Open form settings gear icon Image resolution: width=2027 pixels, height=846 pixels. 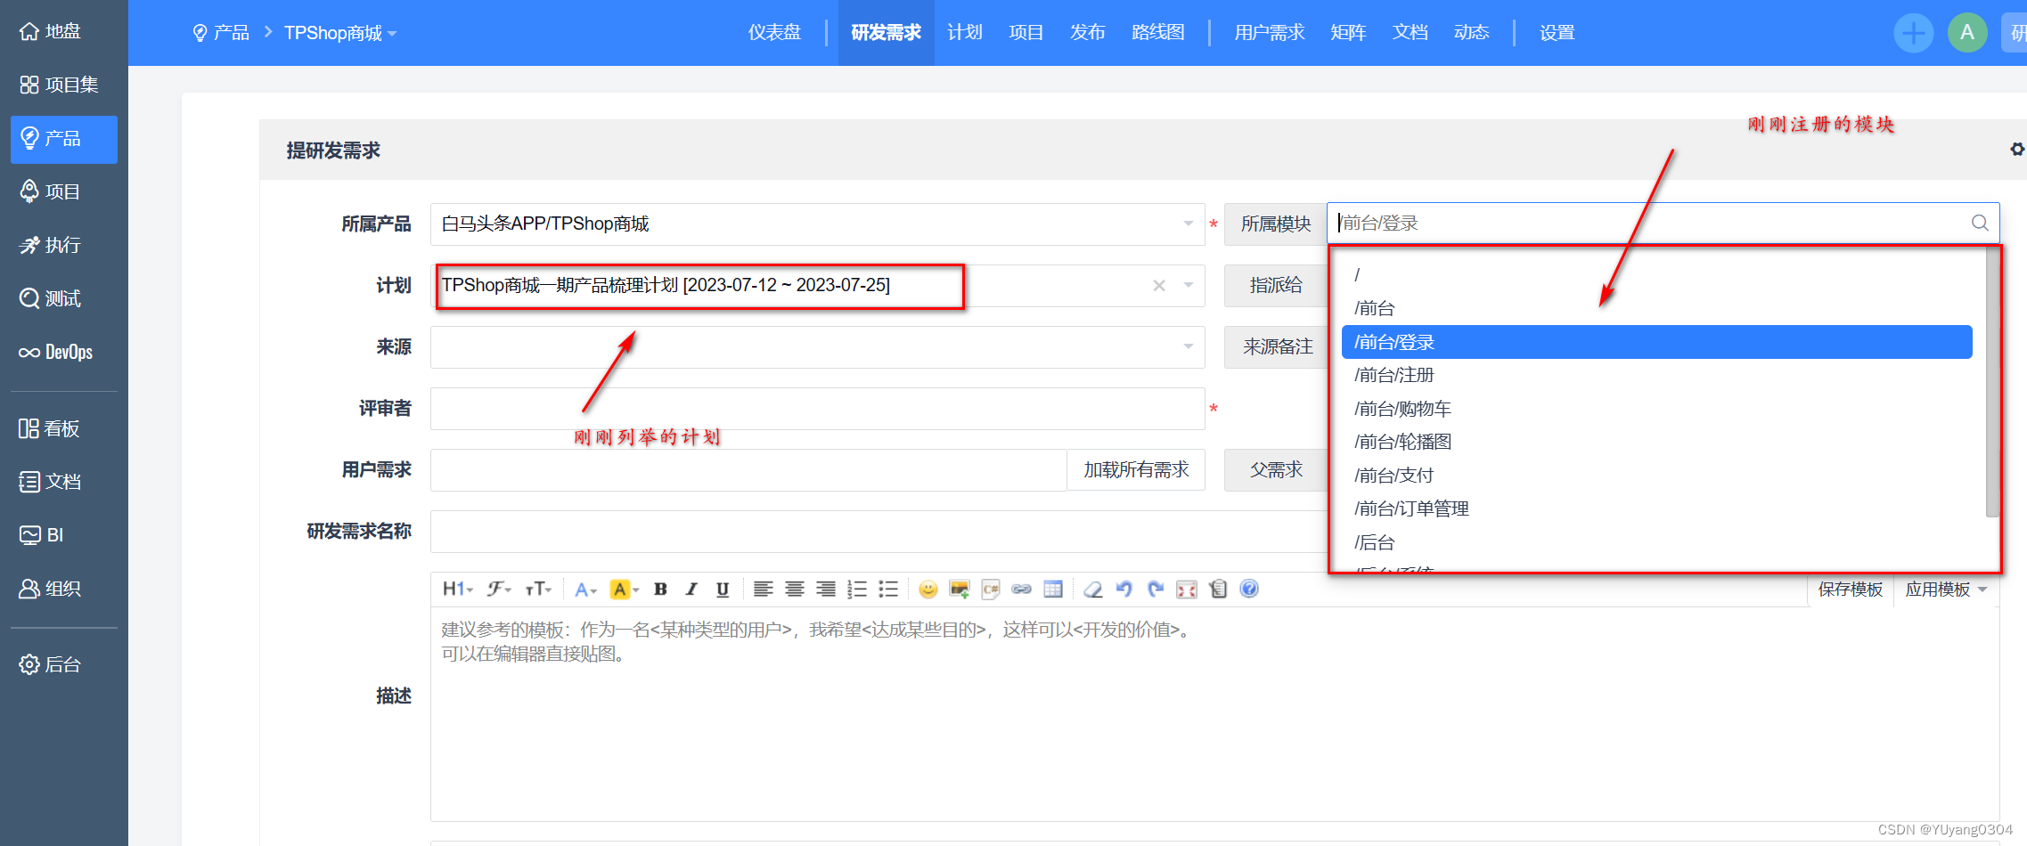pos(2017,149)
